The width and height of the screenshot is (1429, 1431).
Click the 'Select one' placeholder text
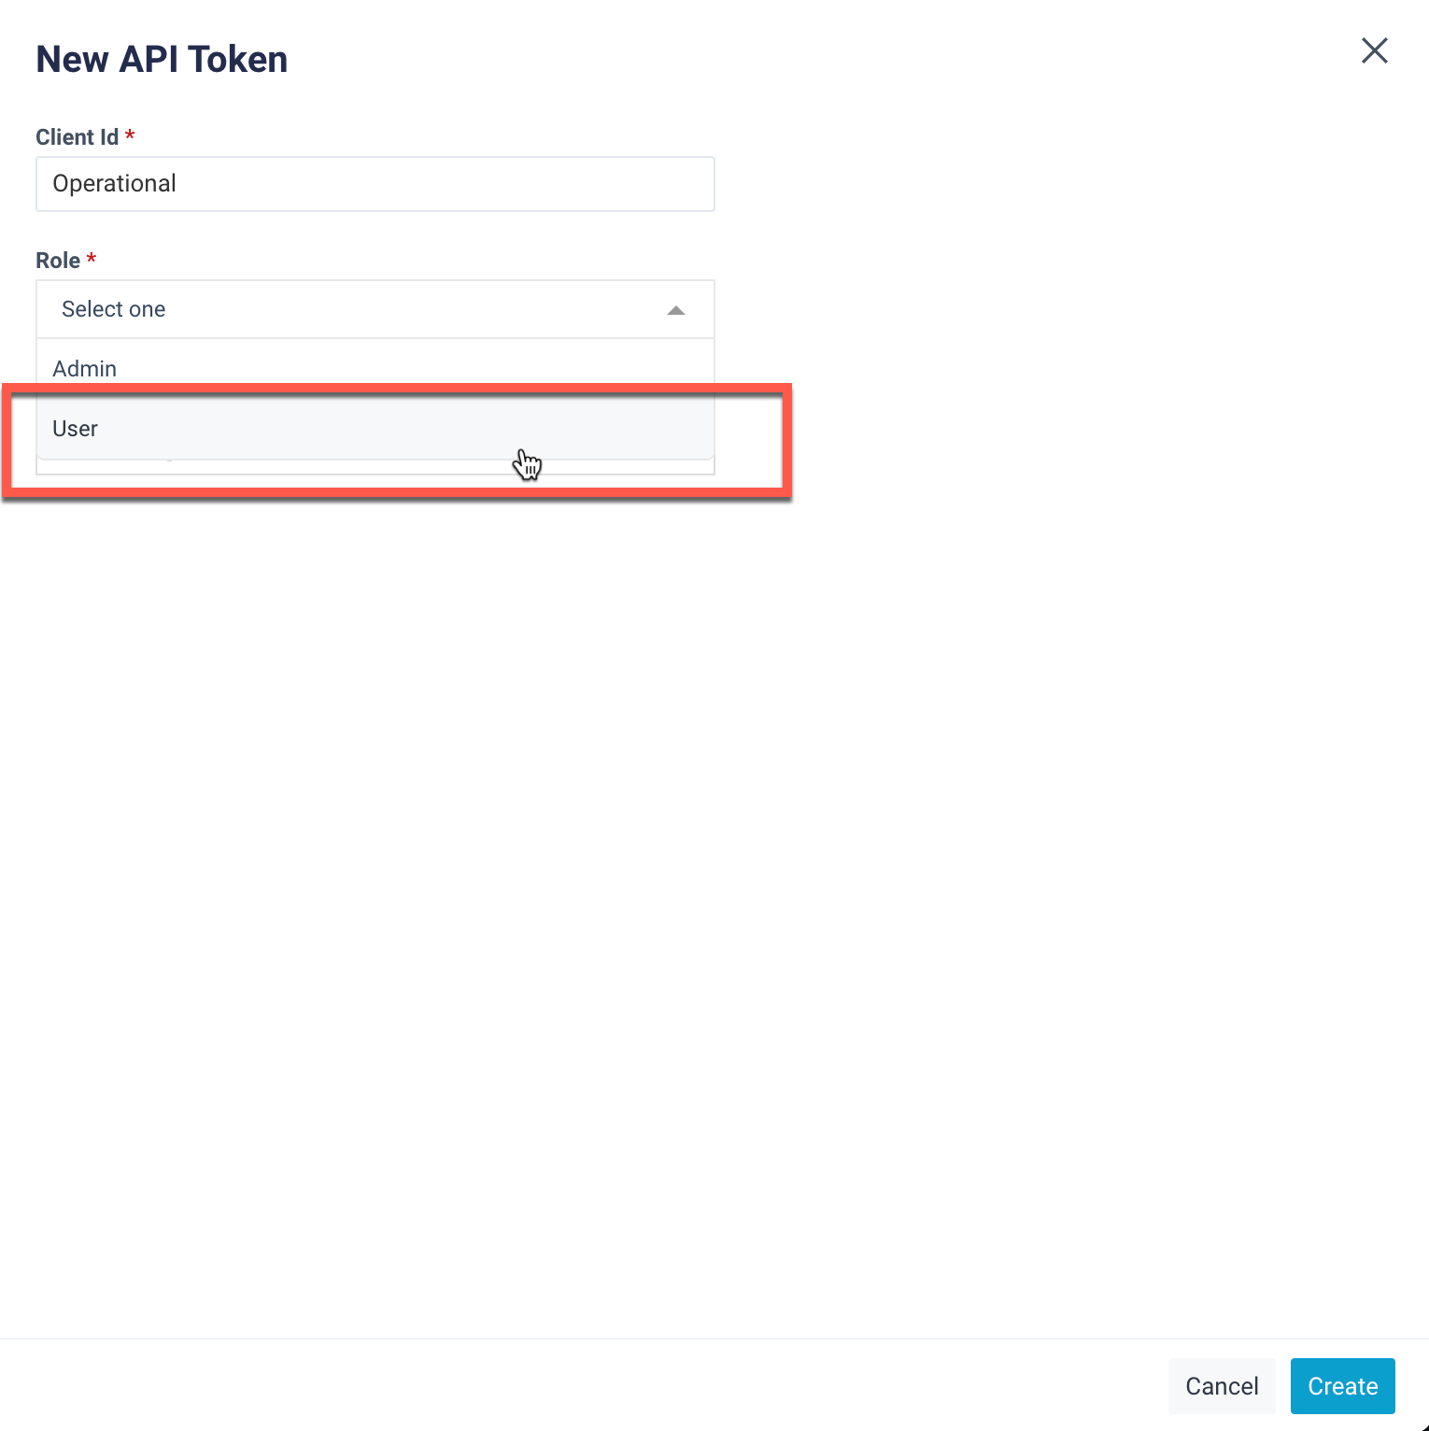[x=113, y=309]
